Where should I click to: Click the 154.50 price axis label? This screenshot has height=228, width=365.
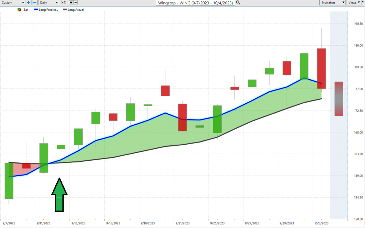[x=359, y=197]
